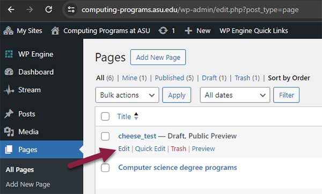
Task: Click the Pages sidebar icon
Action: click(9, 149)
